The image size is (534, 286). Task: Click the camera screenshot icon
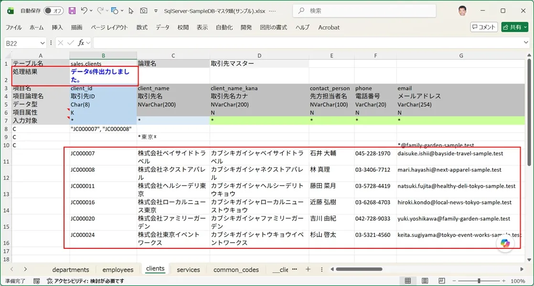point(144,10)
